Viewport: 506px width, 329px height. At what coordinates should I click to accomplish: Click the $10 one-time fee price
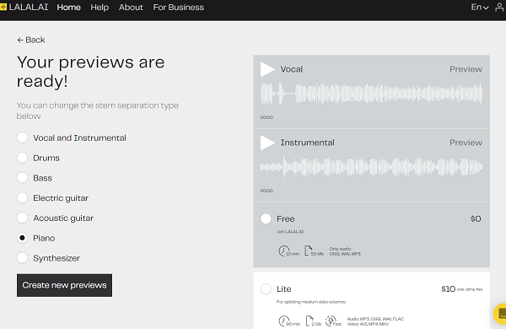coord(462,289)
